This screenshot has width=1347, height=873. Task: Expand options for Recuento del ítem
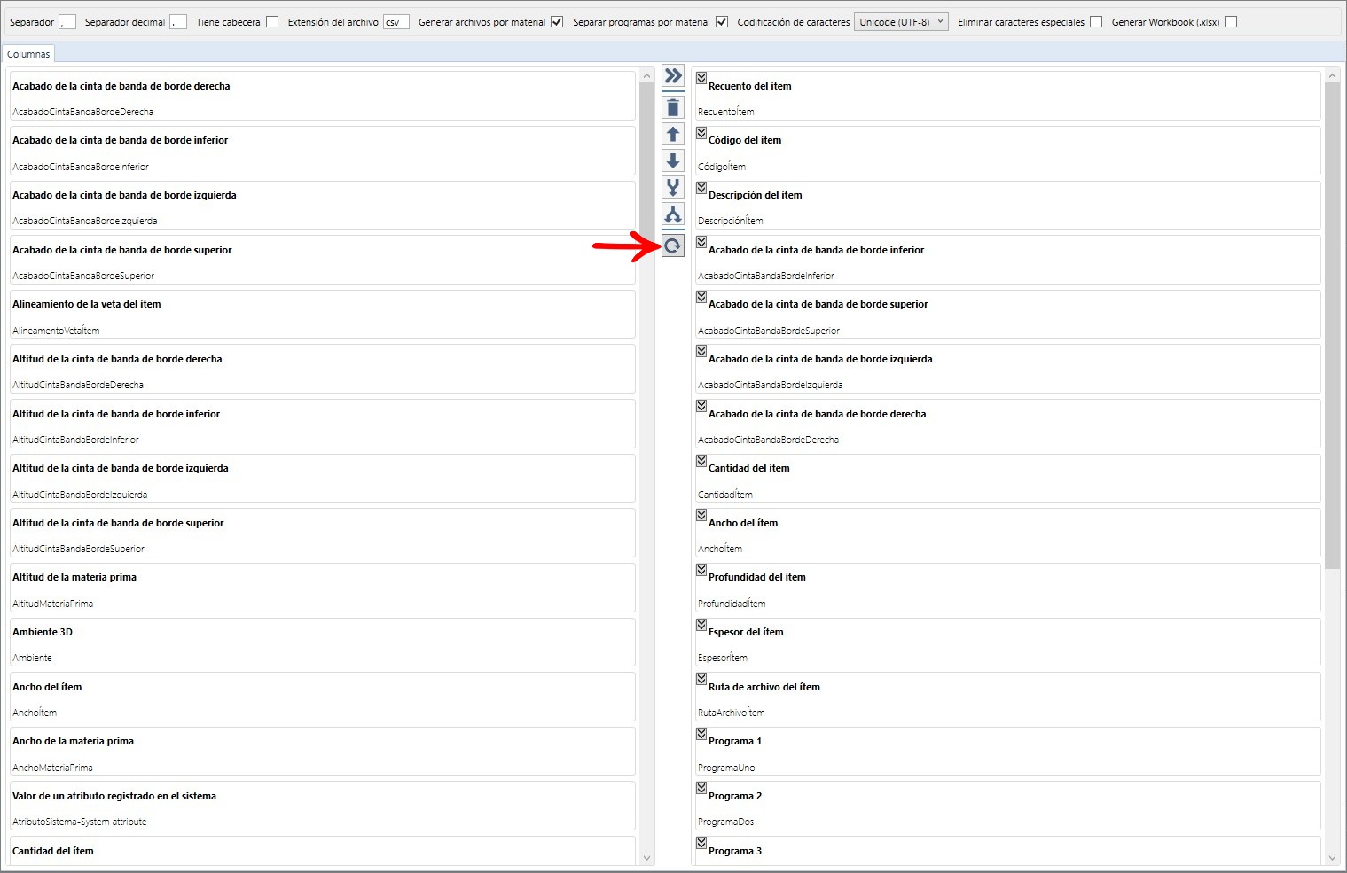tap(701, 78)
